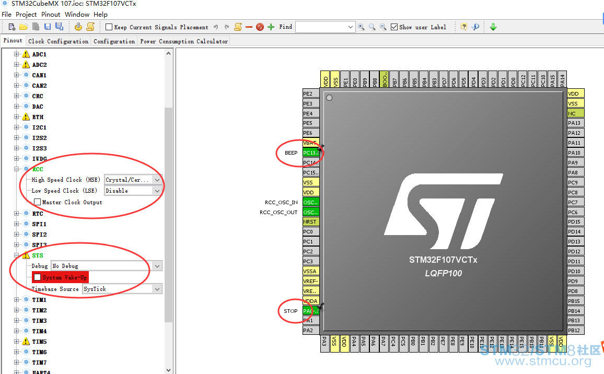
Task: Click the warning icon beside ETH
Action: 26,116
